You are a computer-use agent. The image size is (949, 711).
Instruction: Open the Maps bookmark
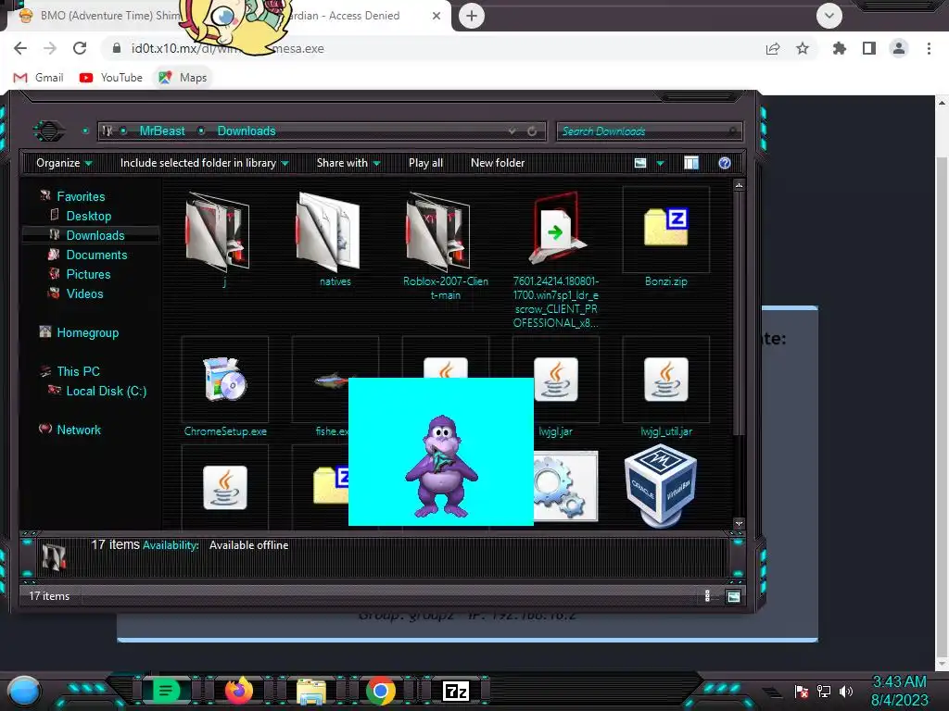(x=183, y=78)
